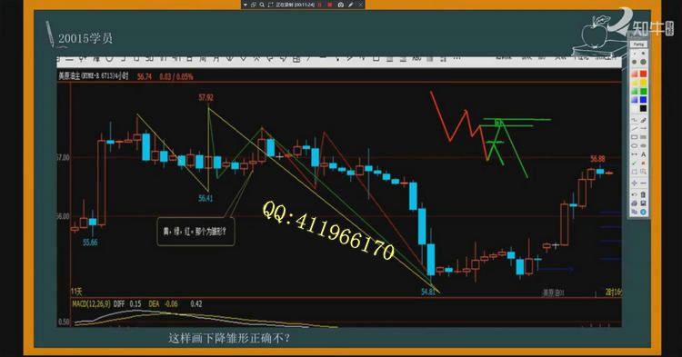Choose the hollow rectangle drawing tool
682x357 pixels.
pyautogui.click(x=634, y=137)
